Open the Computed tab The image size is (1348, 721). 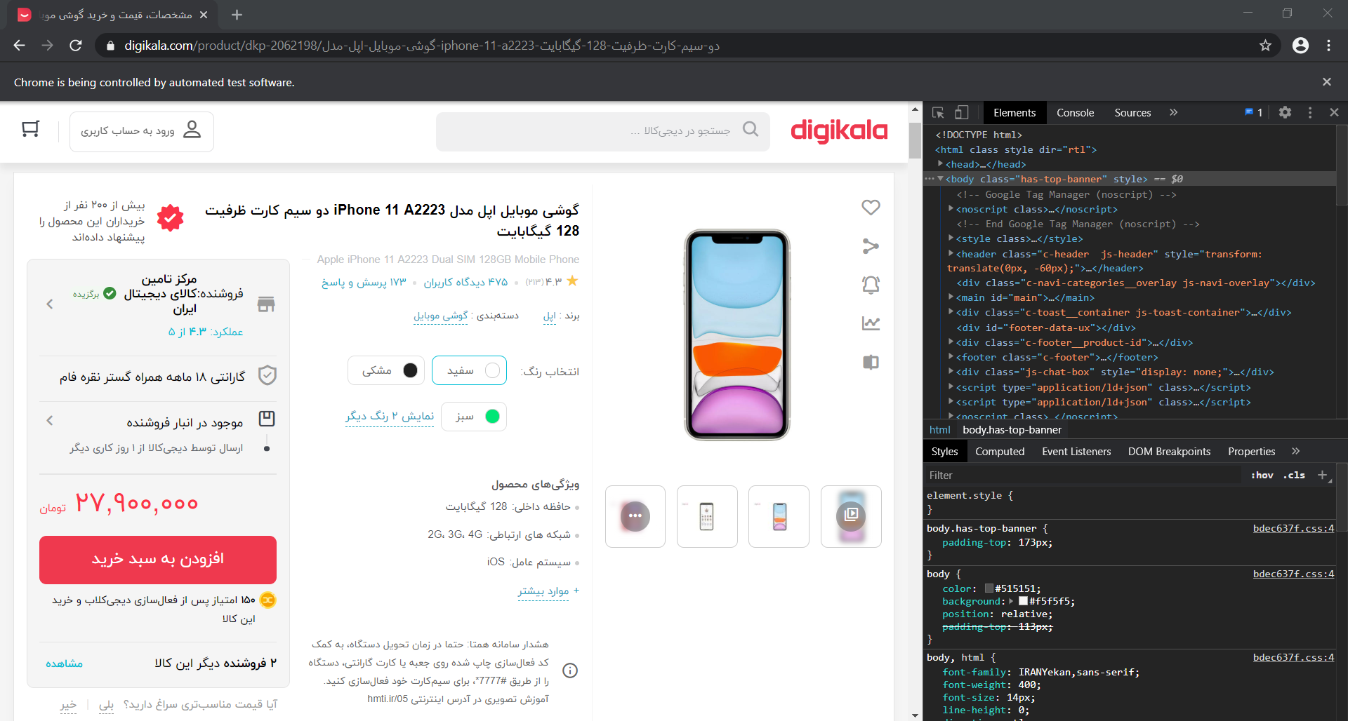coord(1000,452)
